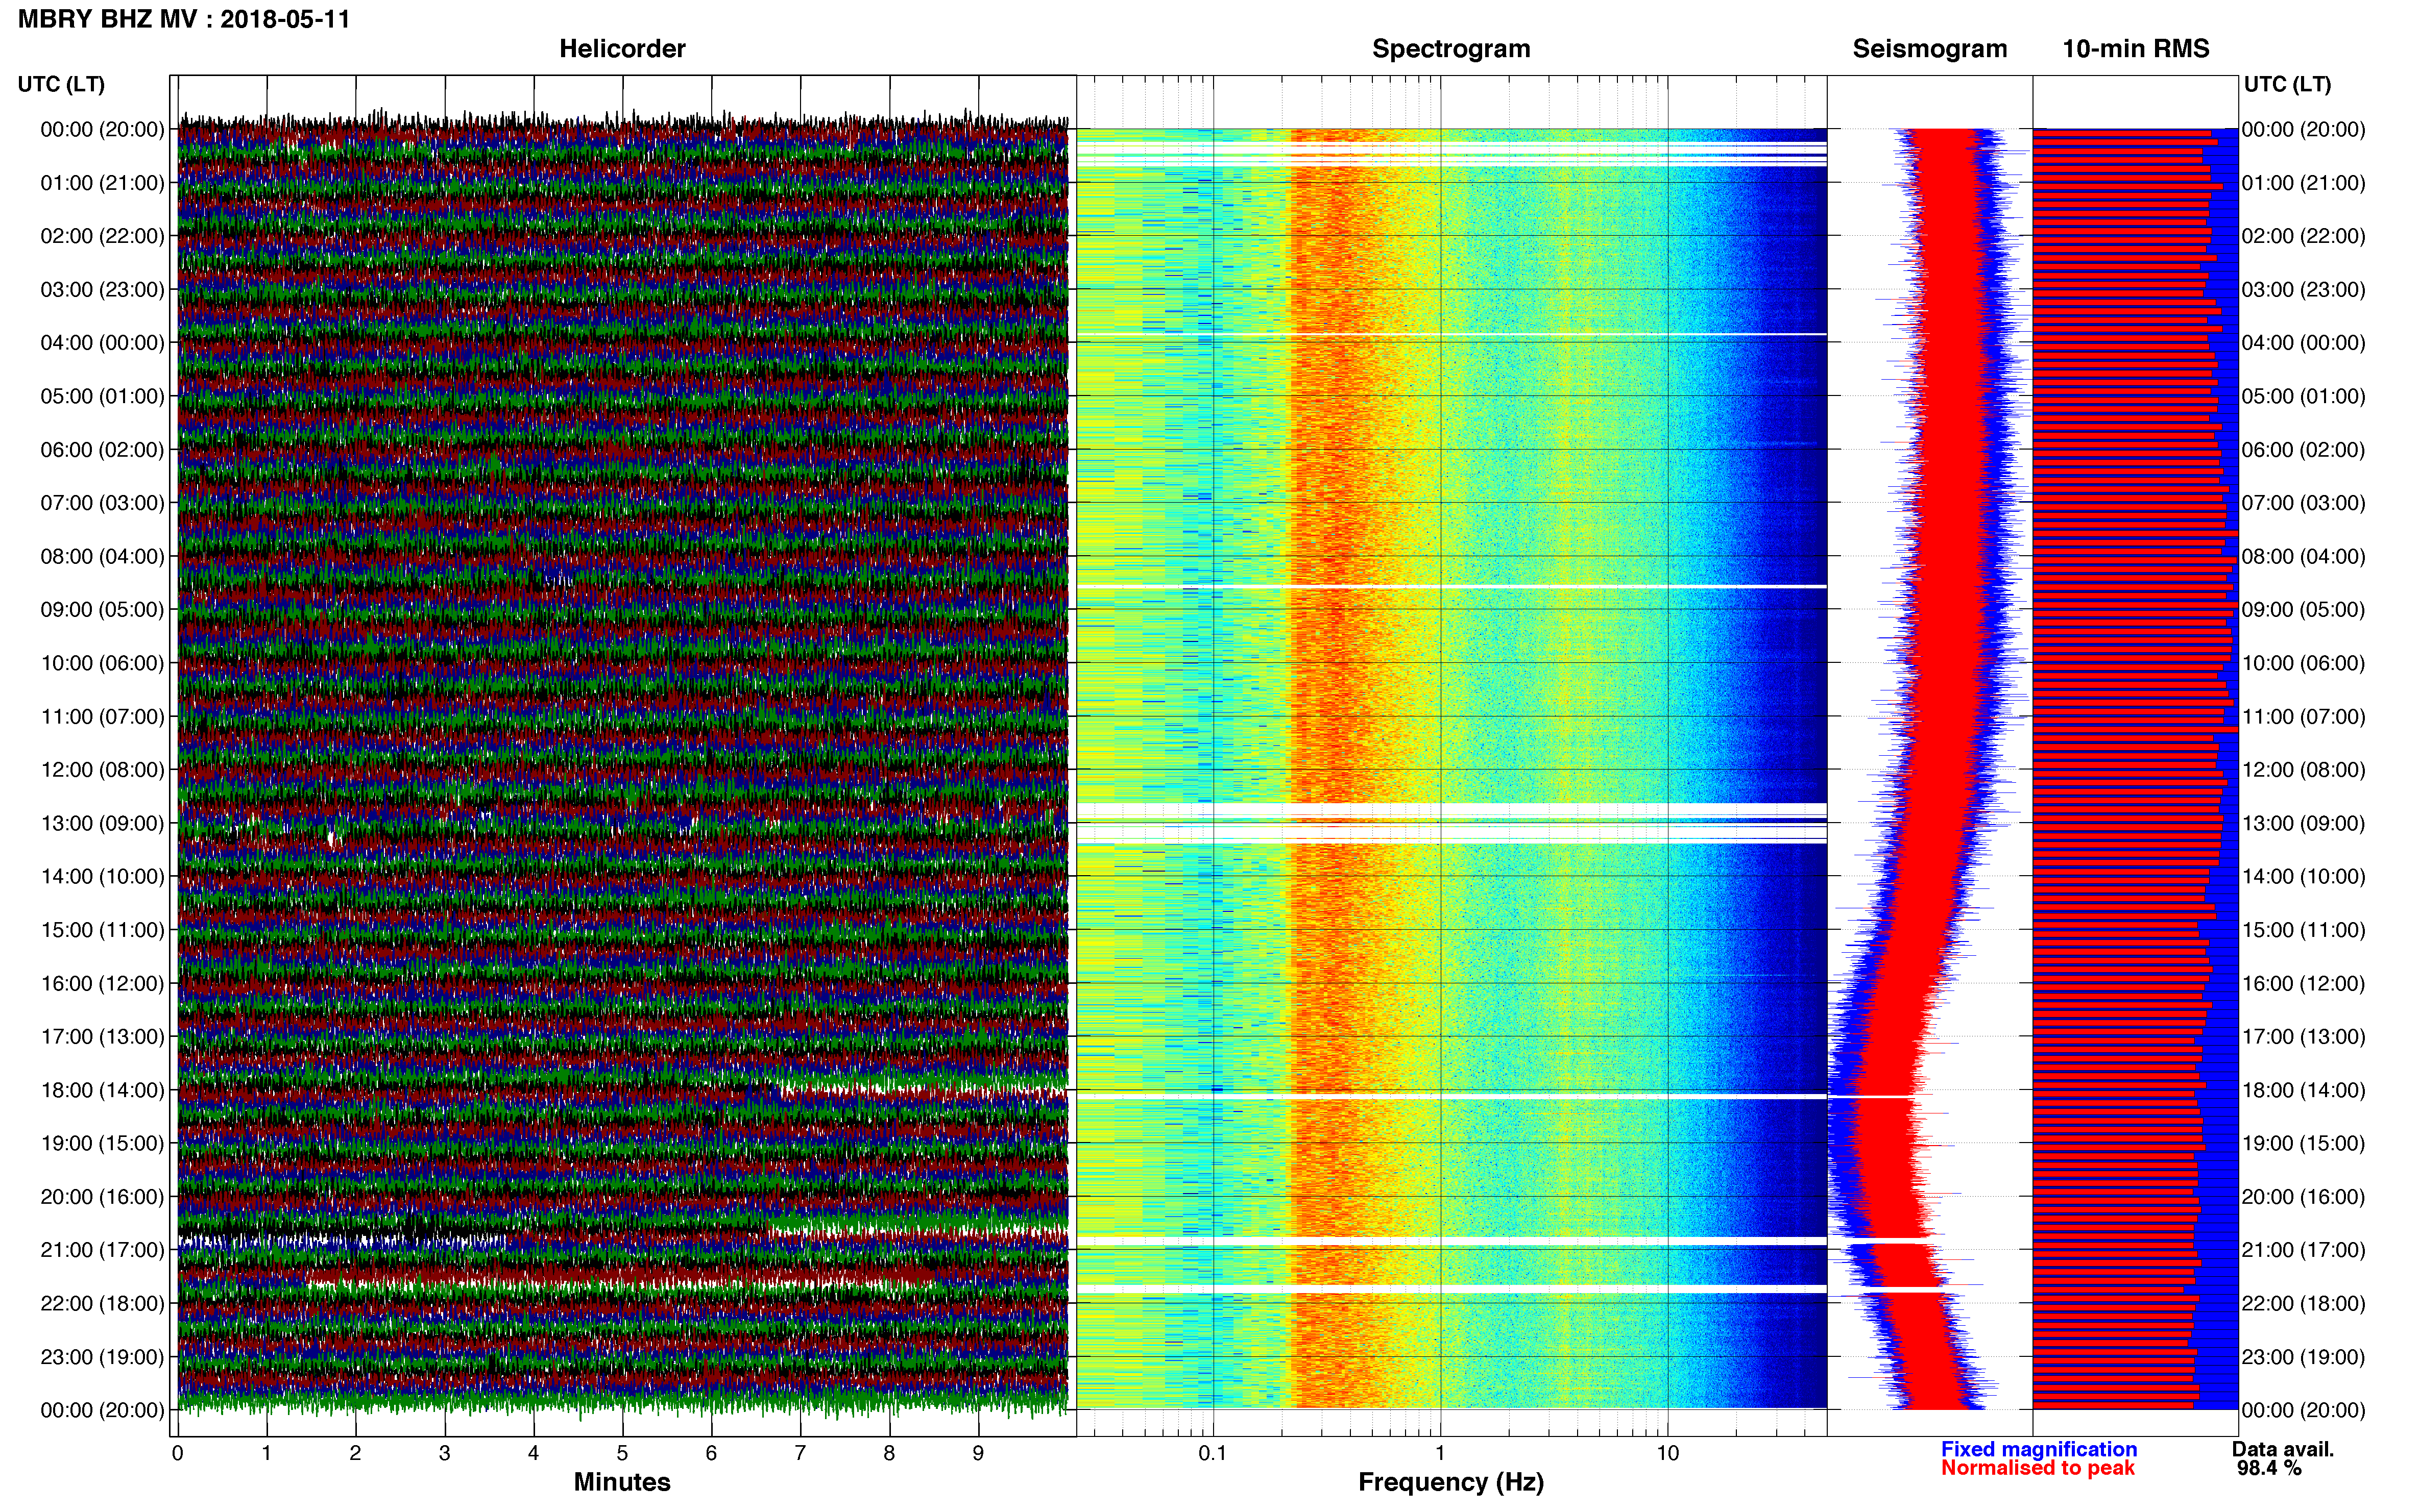Click the 1 tick on the Frequency axis
Viewport: 2420px width, 1512px height.
pyautogui.click(x=1441, y=1454)
